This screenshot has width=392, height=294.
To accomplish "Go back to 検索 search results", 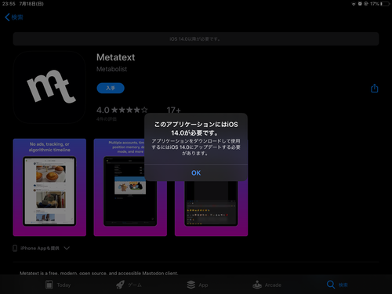I will (x=14, y=17).
